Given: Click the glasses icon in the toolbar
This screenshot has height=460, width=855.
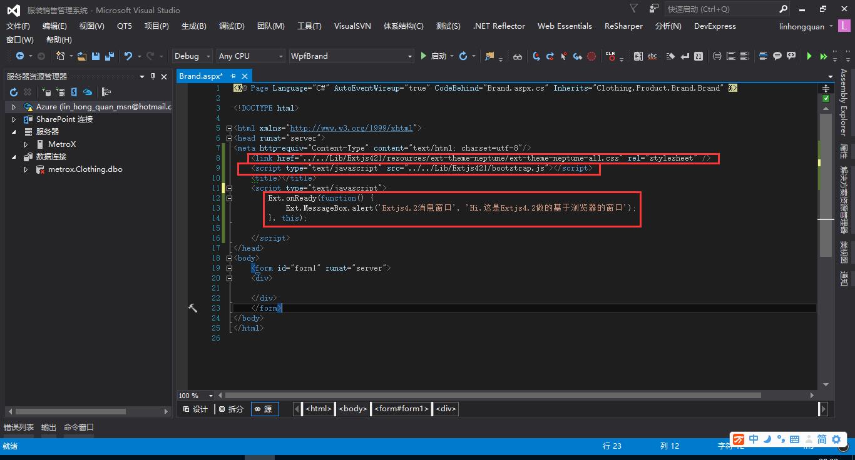Looking at the screenshot, I should click(x=518, y=56).
